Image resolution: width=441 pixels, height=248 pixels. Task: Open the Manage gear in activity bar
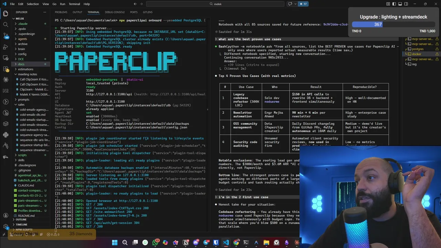click(6, 227)
